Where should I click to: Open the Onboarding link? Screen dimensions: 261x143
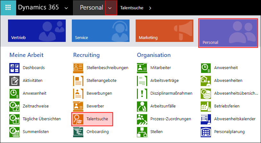coord(98,132)
